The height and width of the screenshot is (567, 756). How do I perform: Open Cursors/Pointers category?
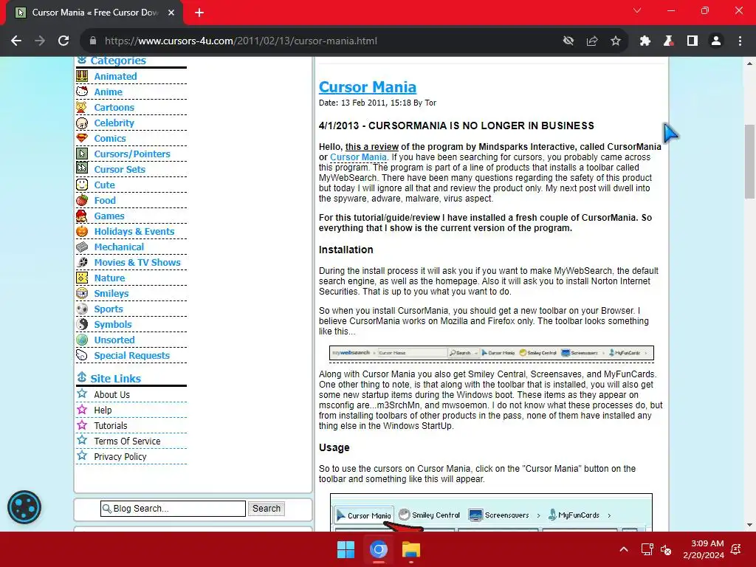132,154
